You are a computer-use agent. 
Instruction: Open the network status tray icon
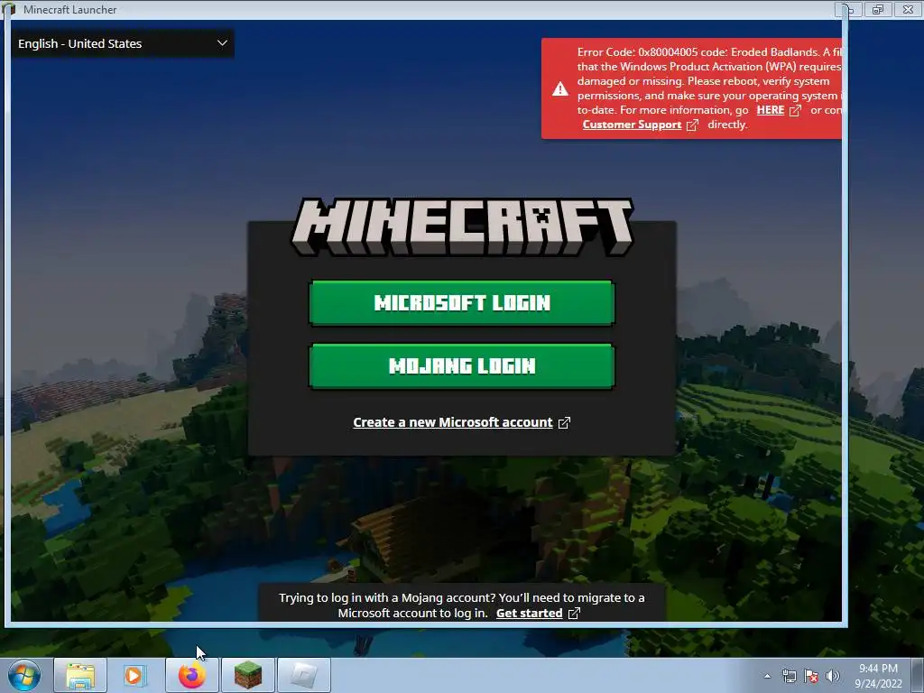789,676
